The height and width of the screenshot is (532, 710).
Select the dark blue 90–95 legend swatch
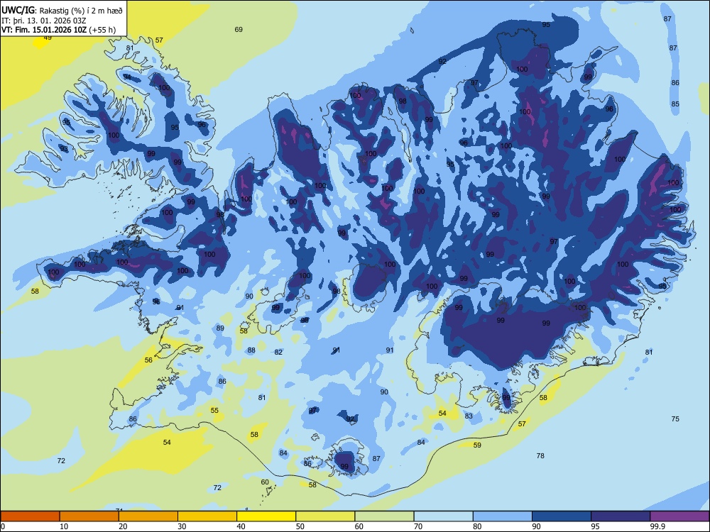(x=562, y=516)
